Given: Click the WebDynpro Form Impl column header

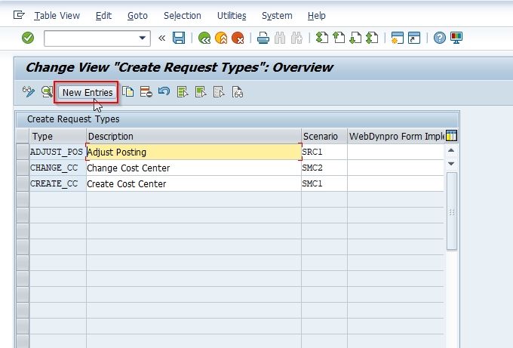Looking at the screenshot, I should click(396, 136).
